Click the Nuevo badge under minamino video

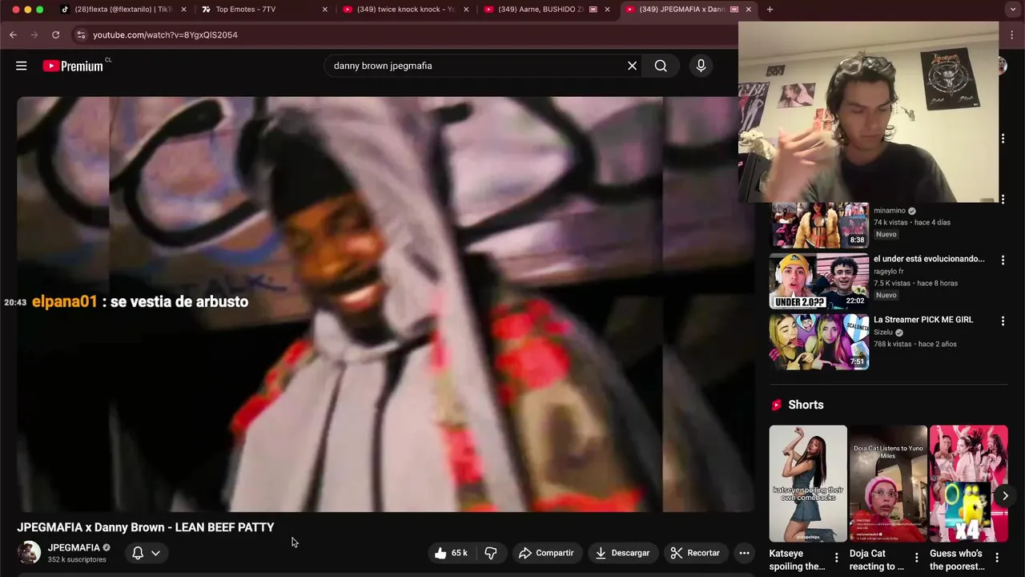tap(886, 234)
